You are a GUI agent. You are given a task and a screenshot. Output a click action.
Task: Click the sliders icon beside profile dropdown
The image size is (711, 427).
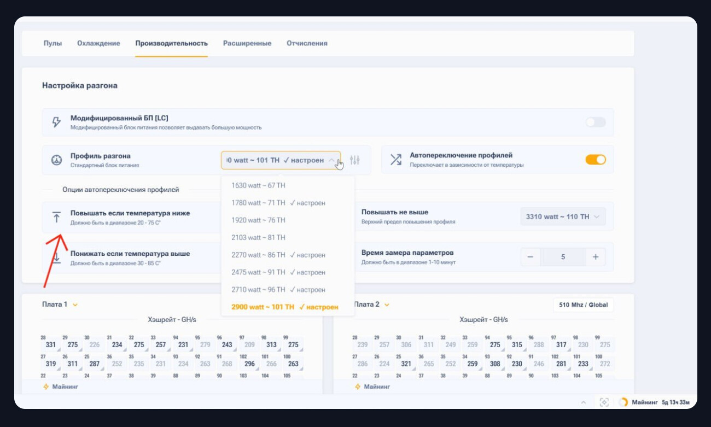355,160
